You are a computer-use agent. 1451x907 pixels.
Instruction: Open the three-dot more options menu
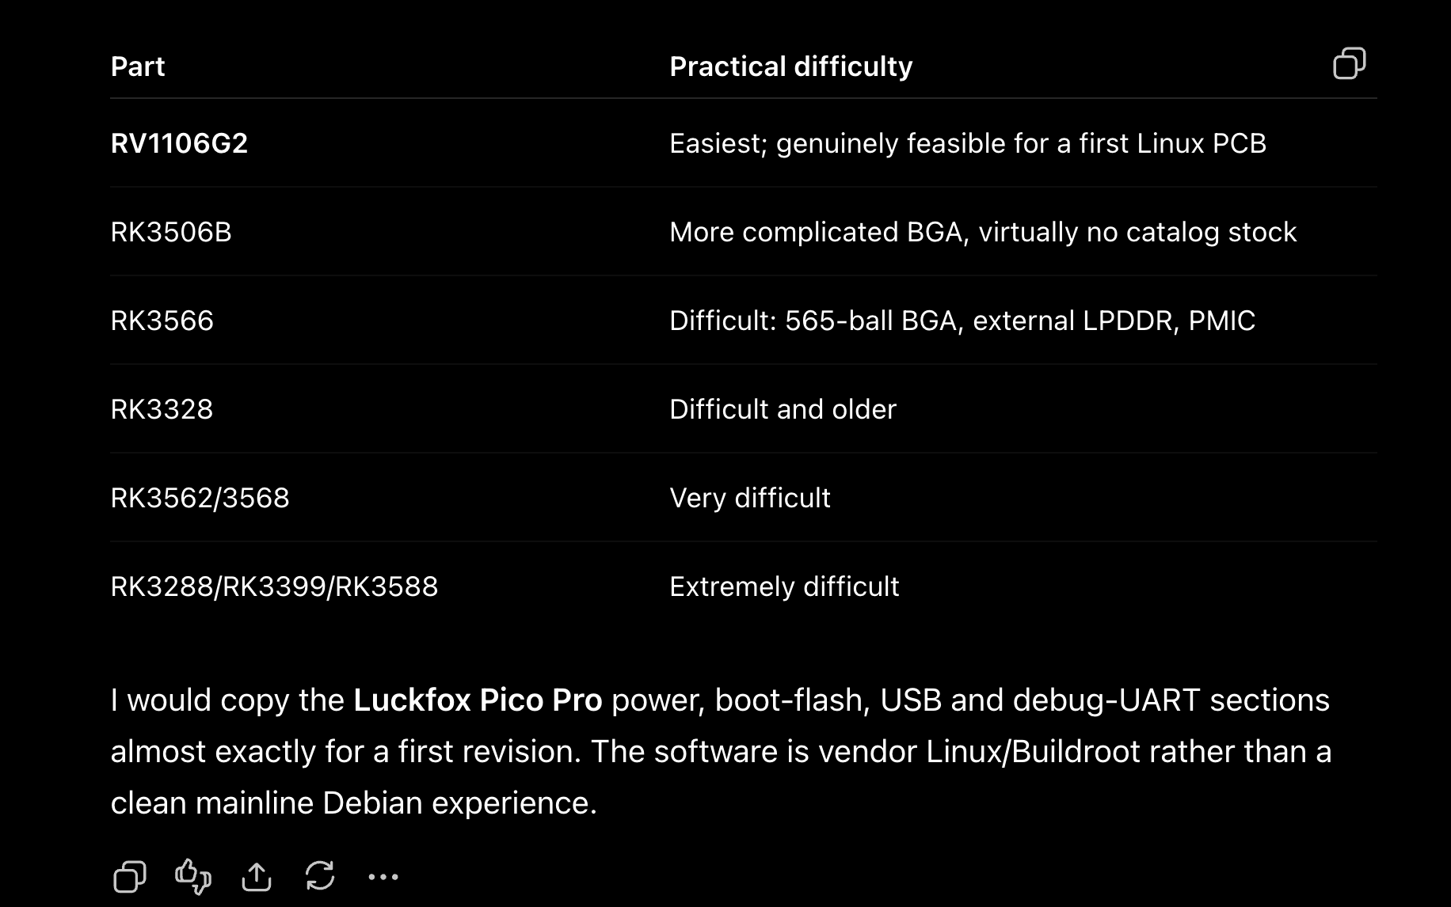(383, 877)
